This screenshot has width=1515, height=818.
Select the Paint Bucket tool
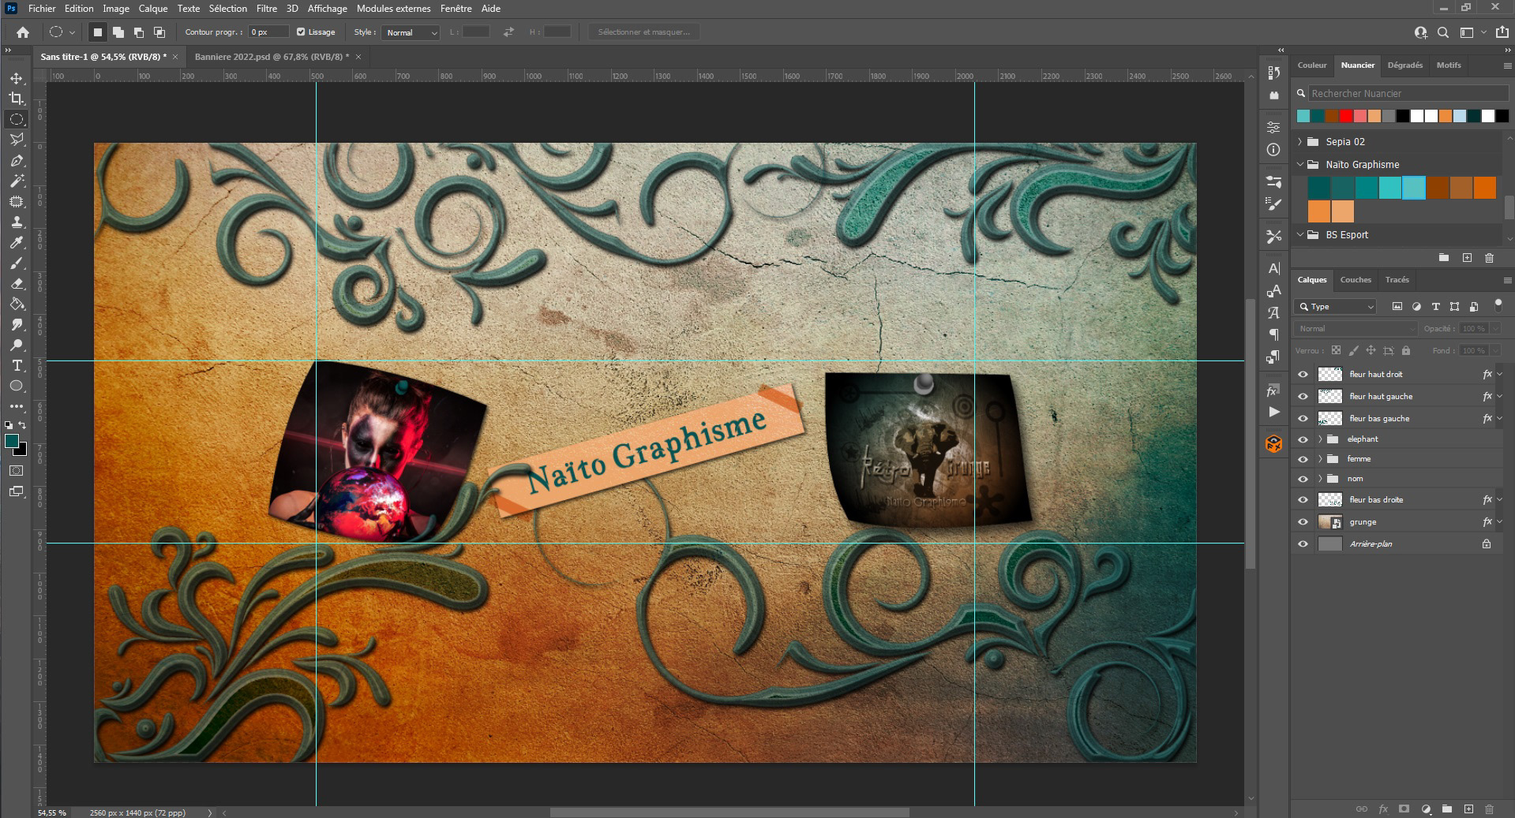click(x=17, y=304)
